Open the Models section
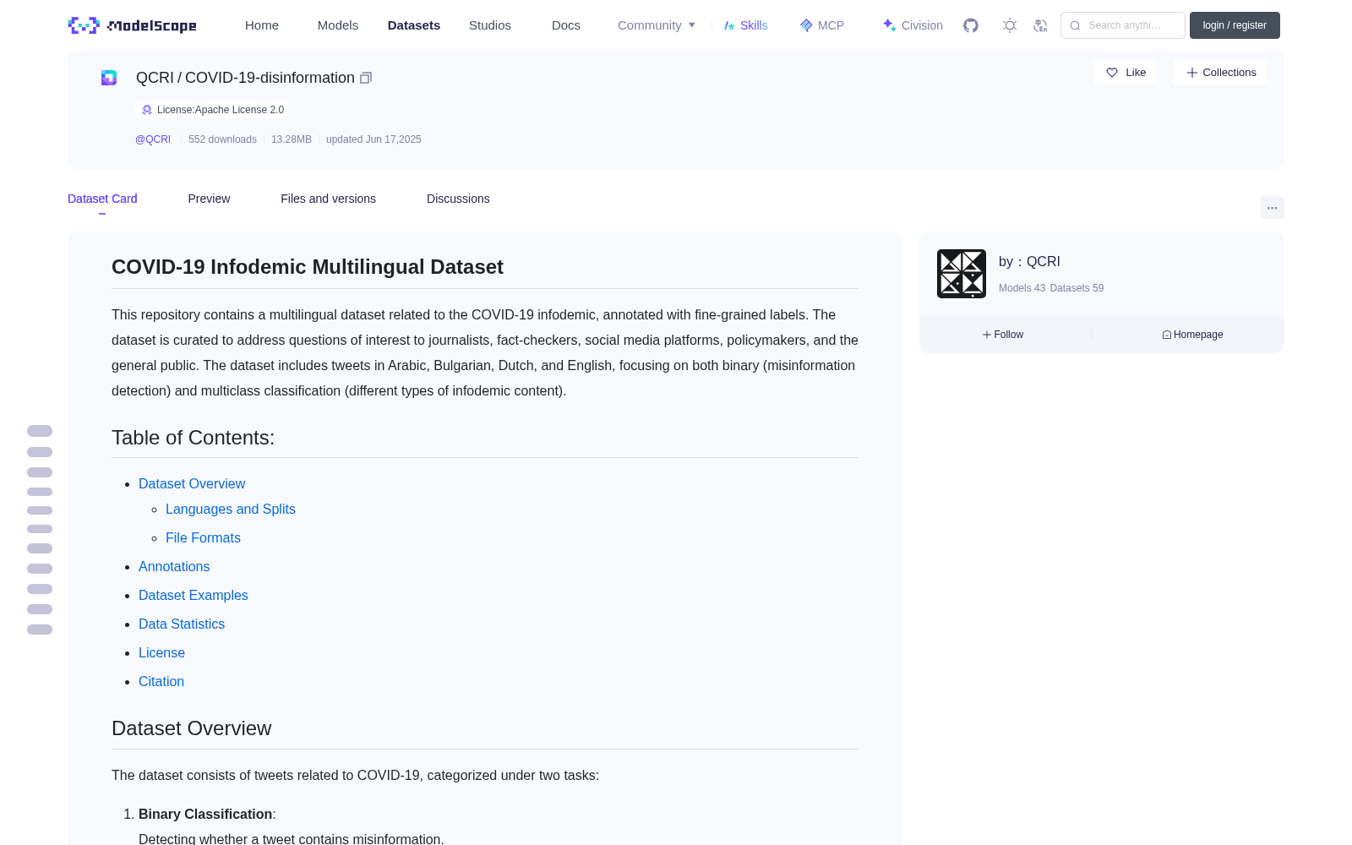1352x845 pixels. pyautogui.click(x=338, y=25)
